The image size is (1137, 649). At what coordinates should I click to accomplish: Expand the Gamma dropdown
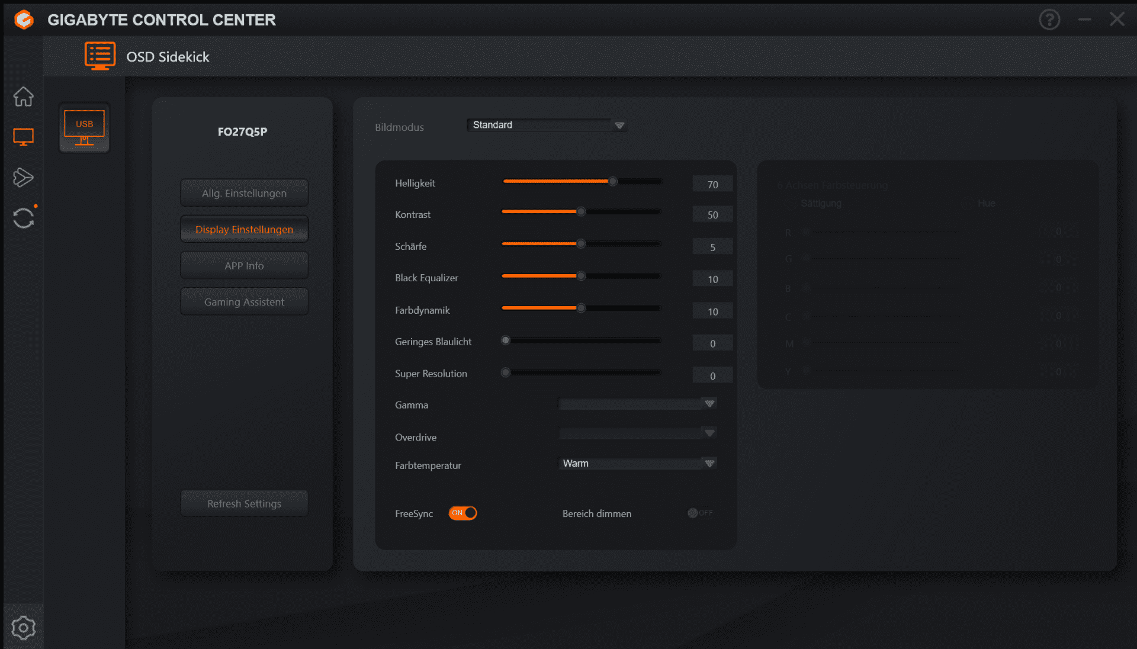click(x=637, y=404)
